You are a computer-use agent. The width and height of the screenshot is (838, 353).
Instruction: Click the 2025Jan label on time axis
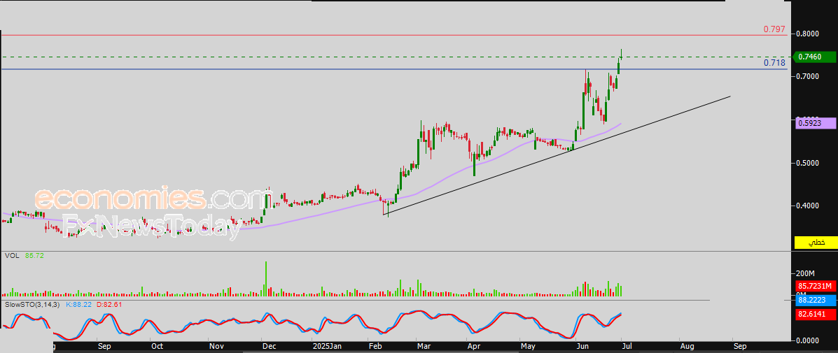pos(326,345)
